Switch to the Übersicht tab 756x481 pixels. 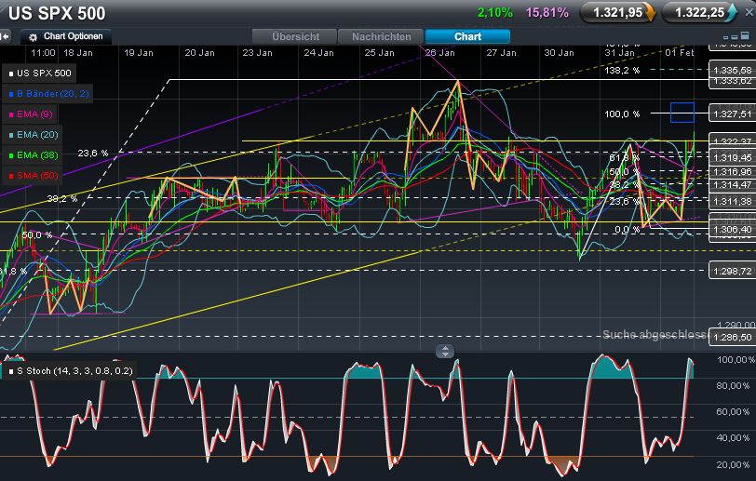click(295, 36)
